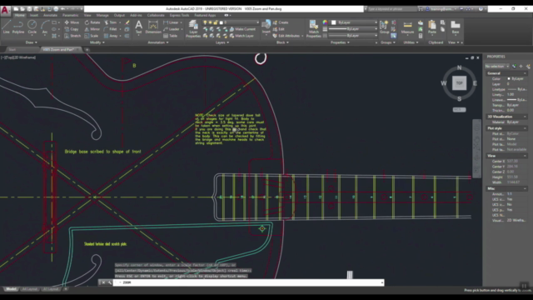Select the Line drawing tool
Image resolution: width=533 pixels, height=300 pixels.
click(x=6, y=27)
